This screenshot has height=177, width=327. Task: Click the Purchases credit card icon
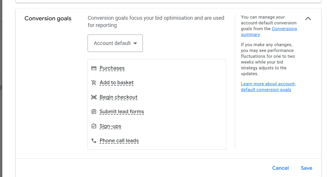pyautogui.click(x=94, y=68)
